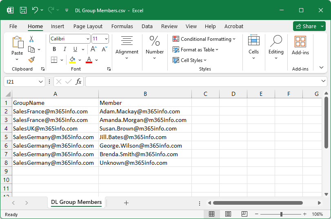Expand underline style options arrow
The image size is (331, 219).
(x=83, y=49)
